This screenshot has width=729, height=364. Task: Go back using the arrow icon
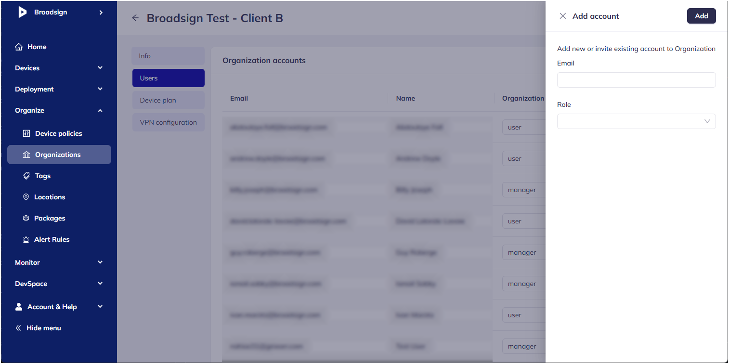coord(135,18)
